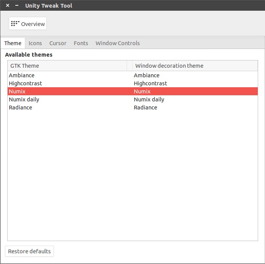This screenshot has height=264, width=265.
Task: Click the GTK Theme column header
Action: click(x=67, y=66)
